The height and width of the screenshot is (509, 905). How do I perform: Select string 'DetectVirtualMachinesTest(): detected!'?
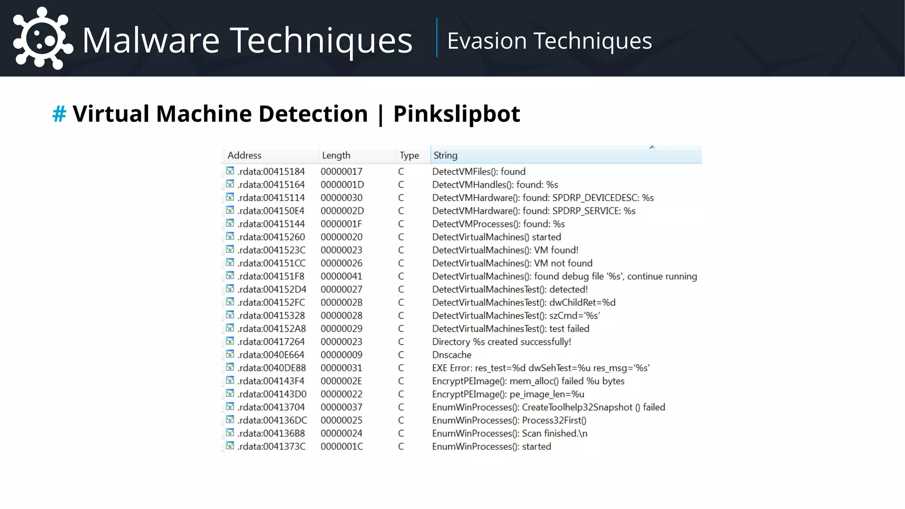[510, 289]
